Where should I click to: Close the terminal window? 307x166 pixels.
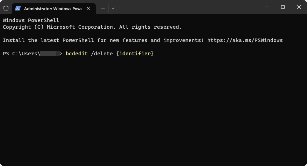point(299,7)
